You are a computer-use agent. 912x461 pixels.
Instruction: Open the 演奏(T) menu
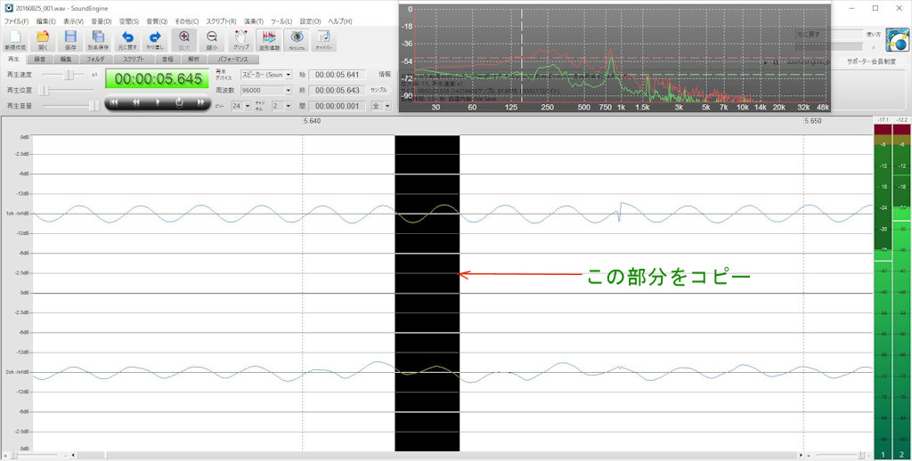254,21
